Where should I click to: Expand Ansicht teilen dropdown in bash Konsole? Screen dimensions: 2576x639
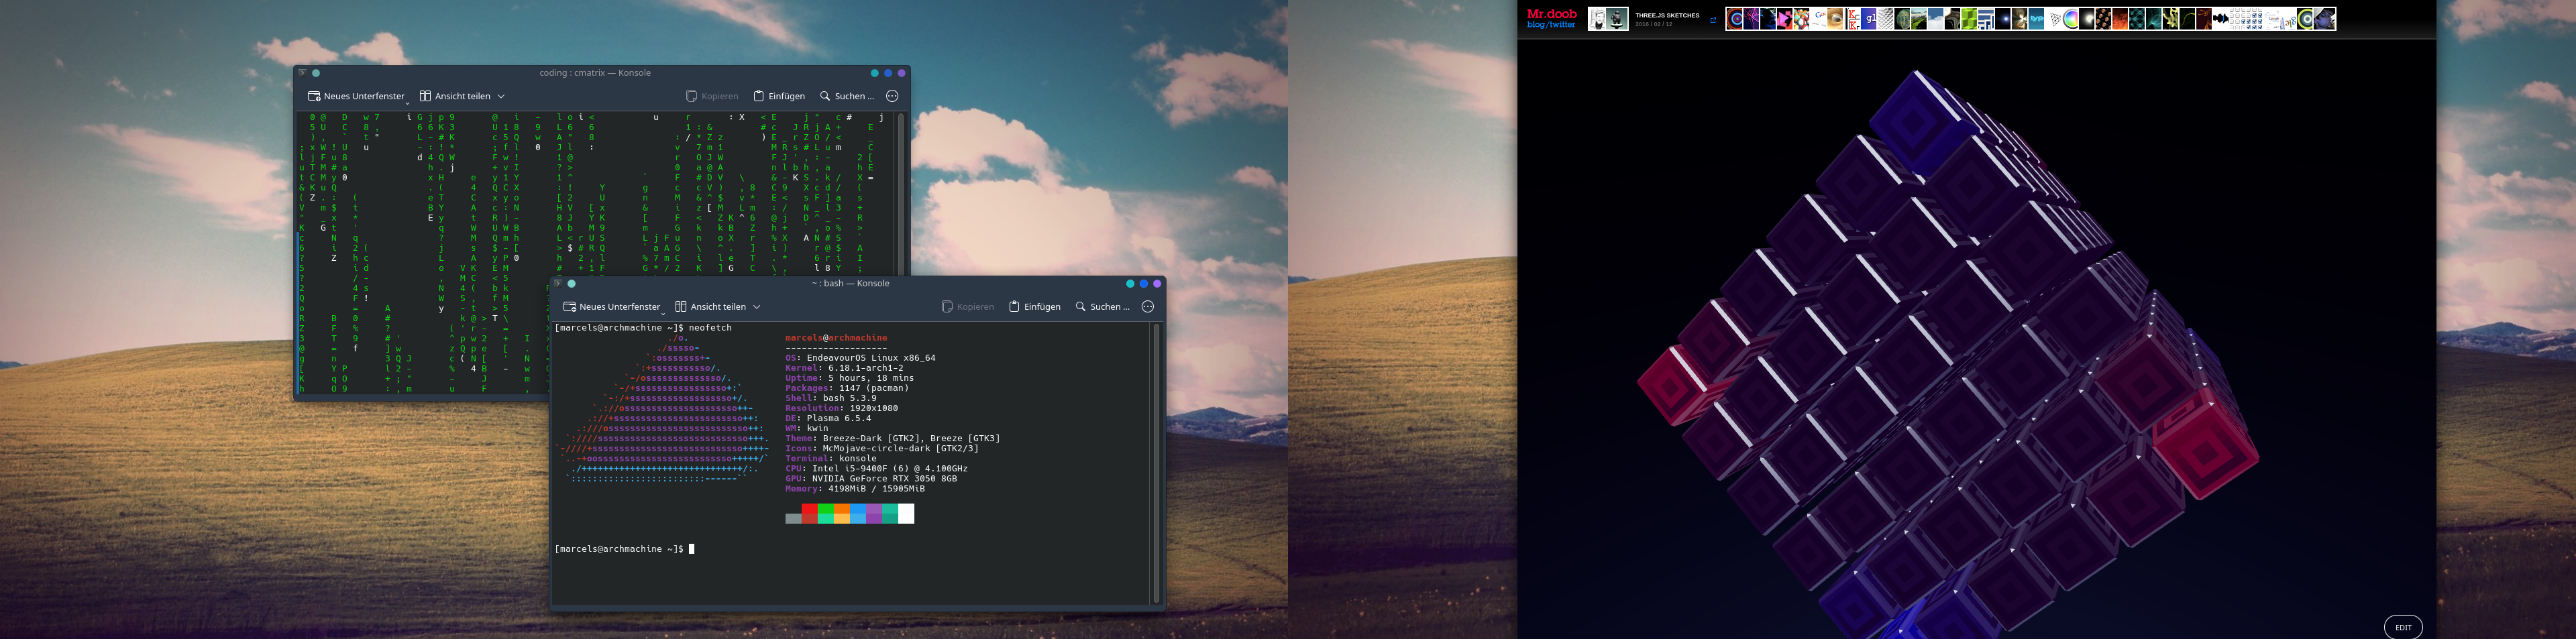tap(757, 307)
